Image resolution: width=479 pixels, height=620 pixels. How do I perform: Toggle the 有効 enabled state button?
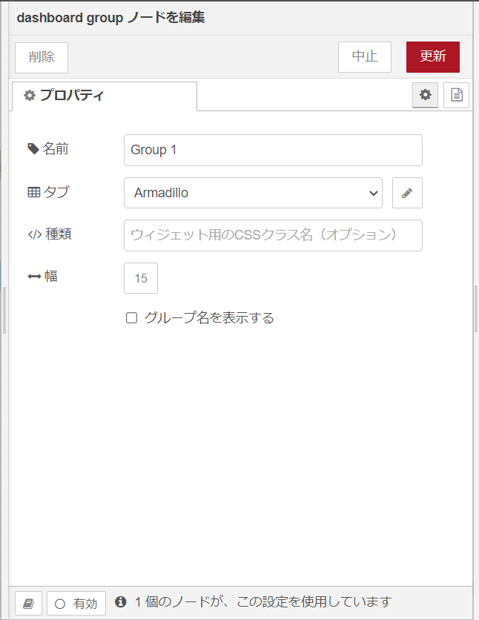click(76, 604)
